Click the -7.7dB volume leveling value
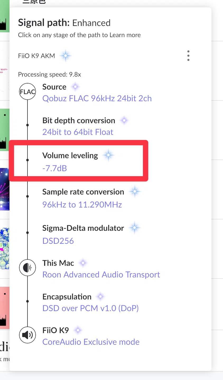Image resolution: width=223 pixels, height=380 pixels. [55, 168]
